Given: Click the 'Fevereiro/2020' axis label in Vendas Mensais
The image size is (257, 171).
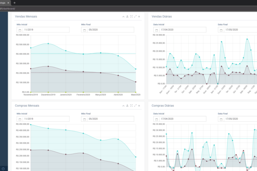Looking at the screenshot, I should click(83, 94).
